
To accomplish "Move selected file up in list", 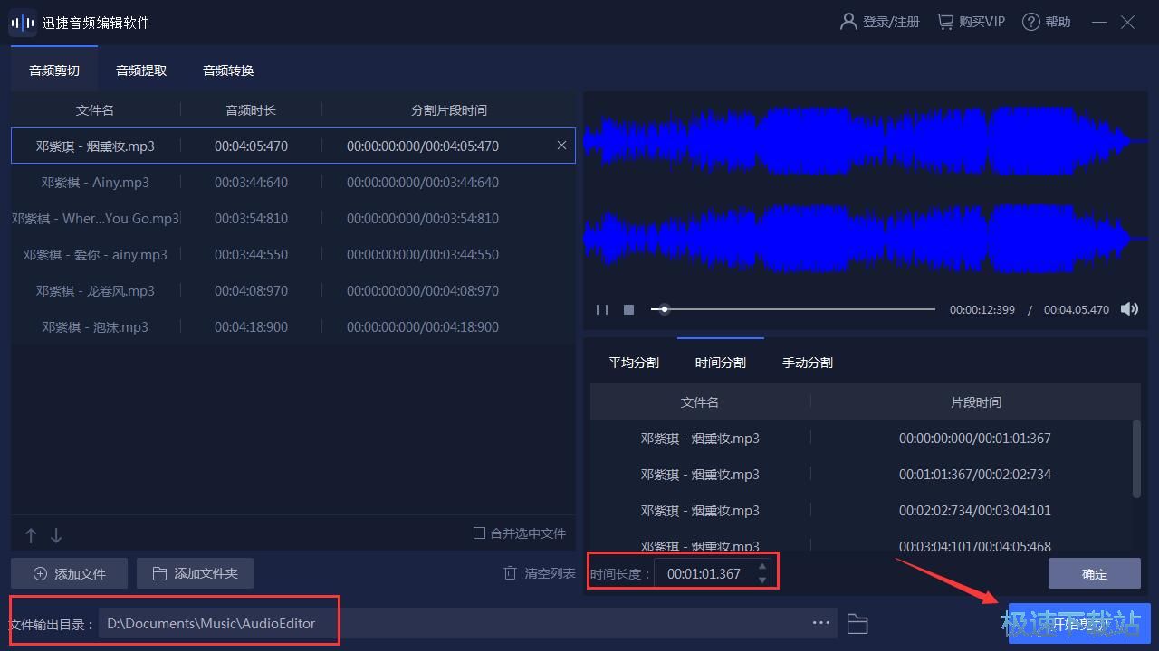I will click(31, 535).
